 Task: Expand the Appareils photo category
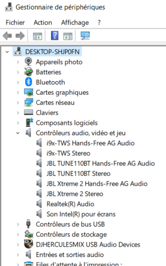pos(18,62)
